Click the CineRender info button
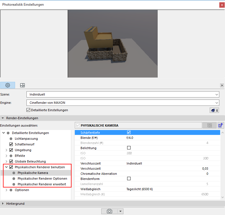This screenshot has width=225, height=215. coord(214,110)
